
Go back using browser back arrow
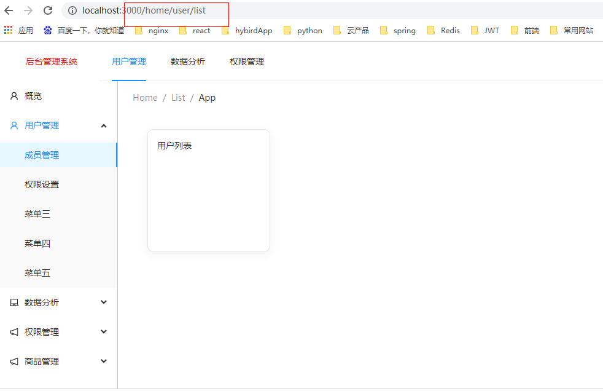point(9,10)
